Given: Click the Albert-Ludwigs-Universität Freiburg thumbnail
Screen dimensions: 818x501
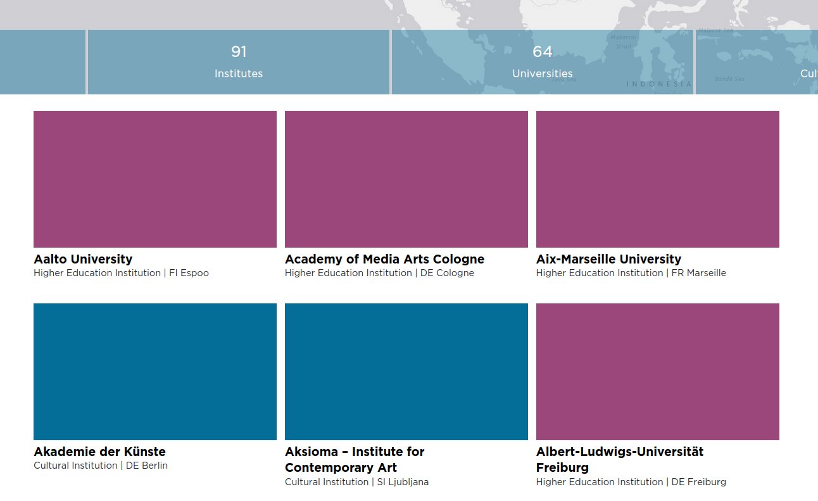Looking at the screenshot, I should pyautogui.click(x=658, y=372).
